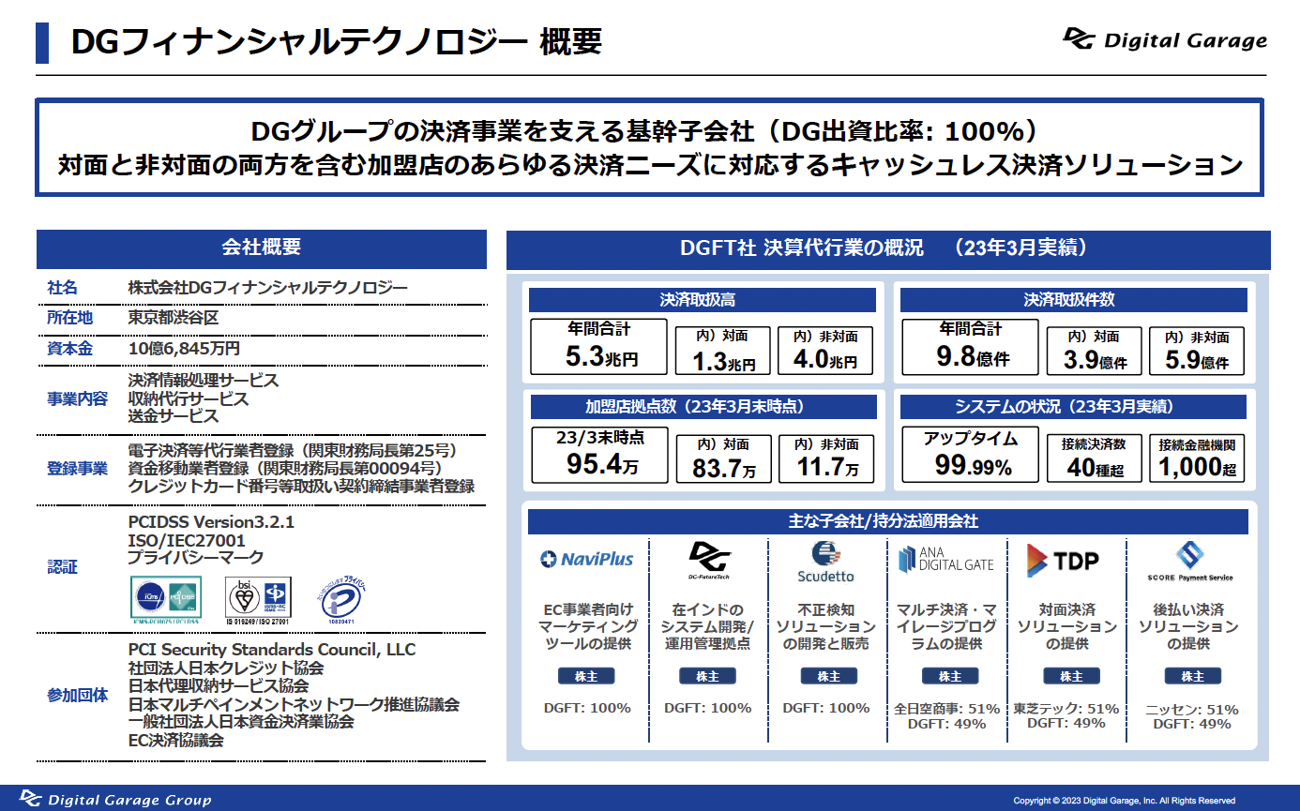Click the 11.7万 value box
The width and height of the screenshot is (1300, 811).
(826, 459)
